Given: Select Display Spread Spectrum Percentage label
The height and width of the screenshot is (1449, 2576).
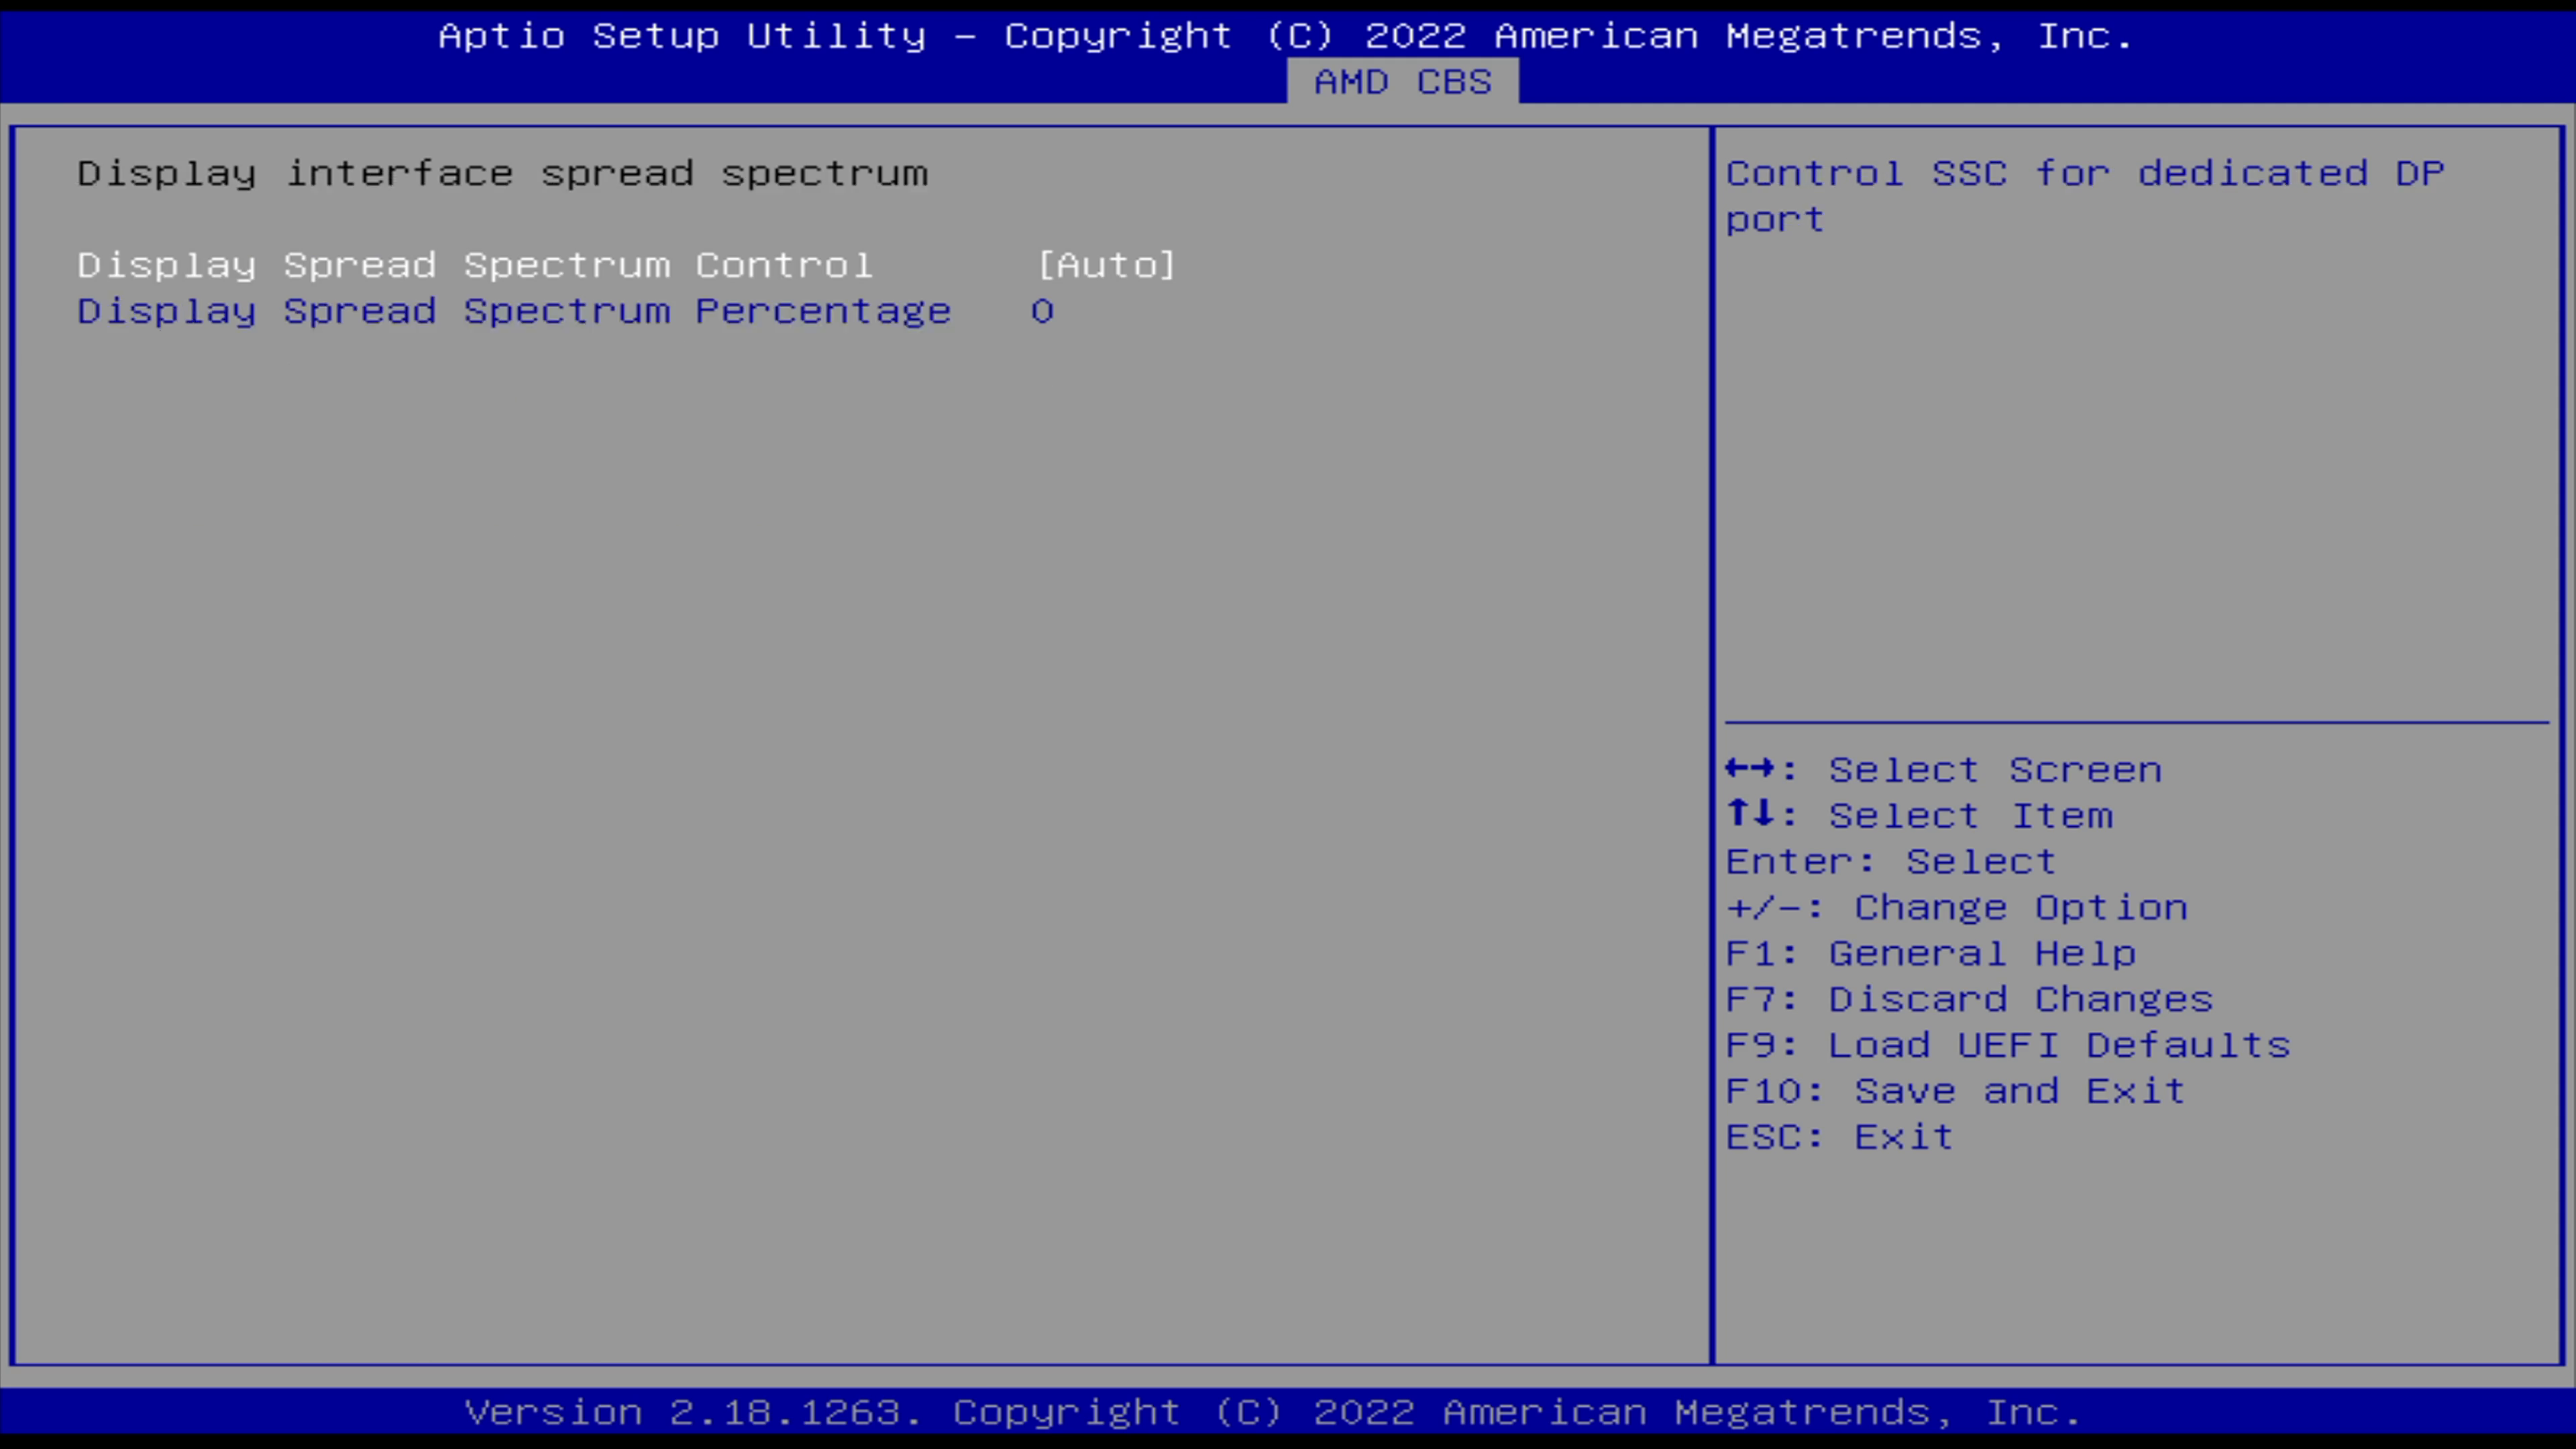Looking at the screenshot, I should pos(514,311).
